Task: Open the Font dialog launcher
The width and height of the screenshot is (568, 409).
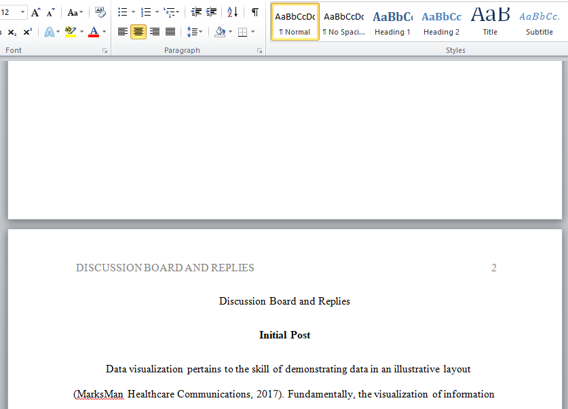Action: coord(105,51)
